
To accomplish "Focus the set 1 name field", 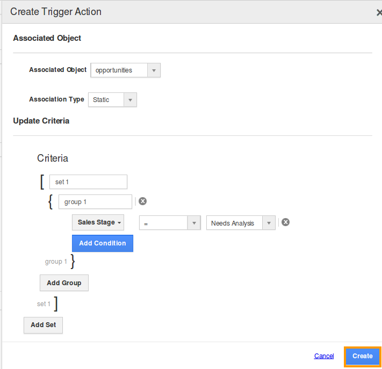I will pos(88,182).
